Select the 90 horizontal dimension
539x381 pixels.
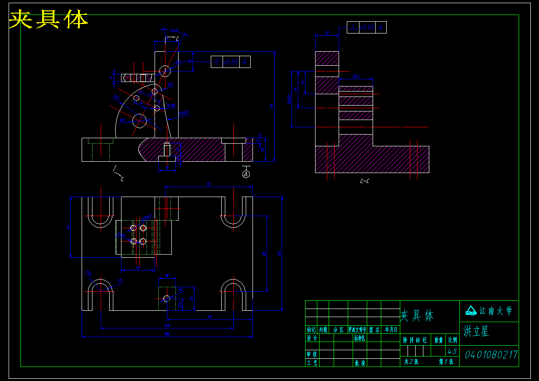(210, 317)
